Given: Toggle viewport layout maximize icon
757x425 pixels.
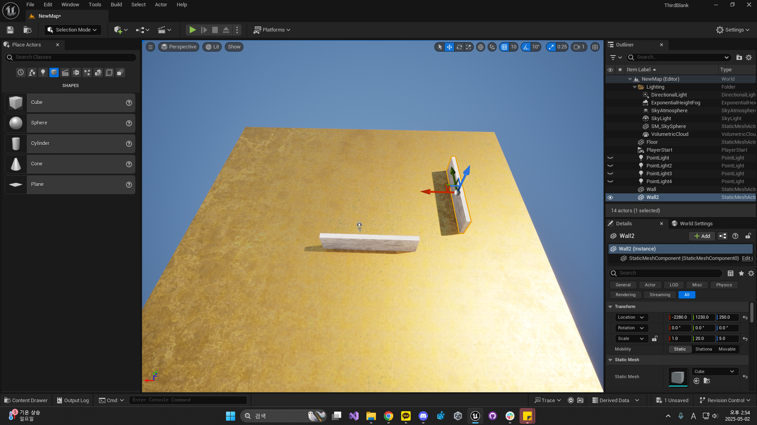Looking at the screenshot, I should tap(595, 47).
